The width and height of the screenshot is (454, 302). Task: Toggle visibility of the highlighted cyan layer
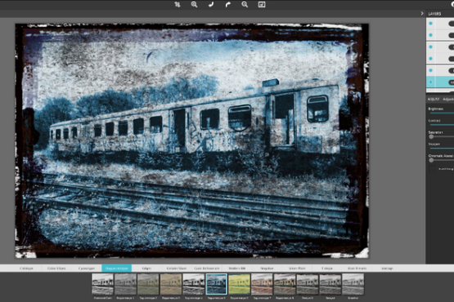click(430, 82)
